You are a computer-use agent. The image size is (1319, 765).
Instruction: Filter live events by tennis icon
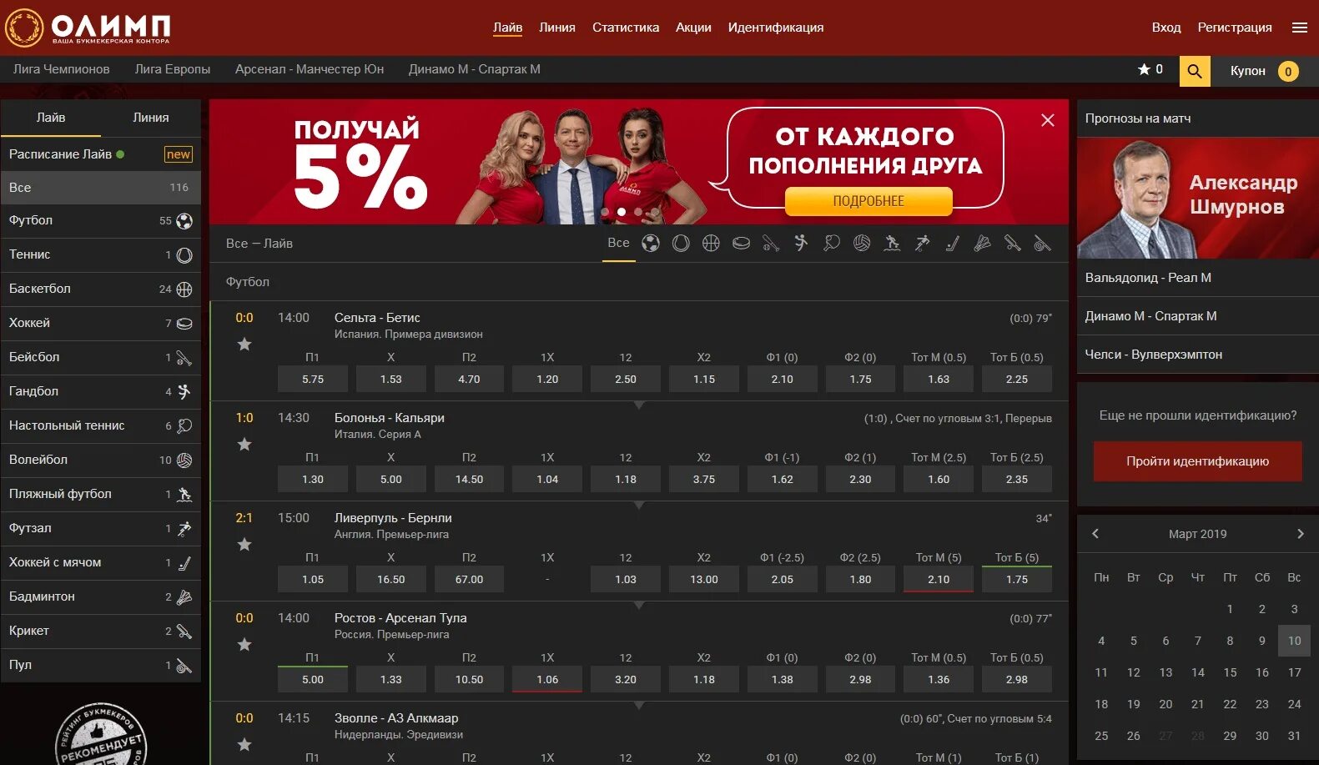pyautogui.click(x=681, y=243)
